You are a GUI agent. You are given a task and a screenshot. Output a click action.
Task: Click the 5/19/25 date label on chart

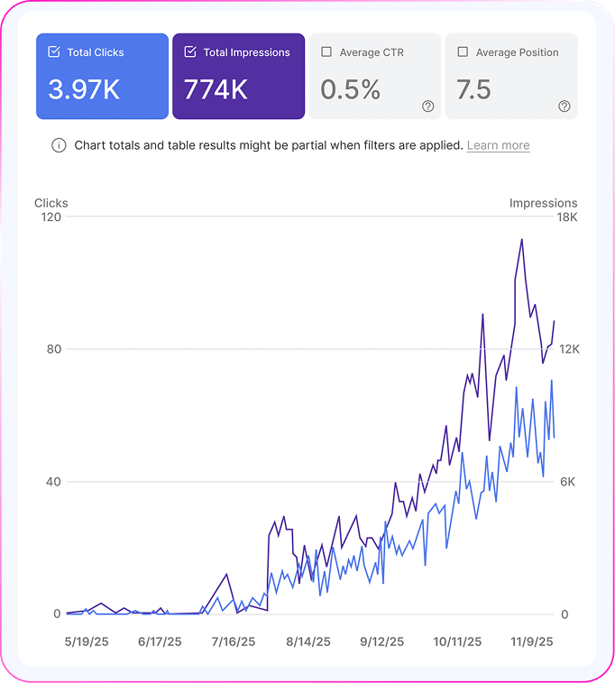tap(86, 642)
